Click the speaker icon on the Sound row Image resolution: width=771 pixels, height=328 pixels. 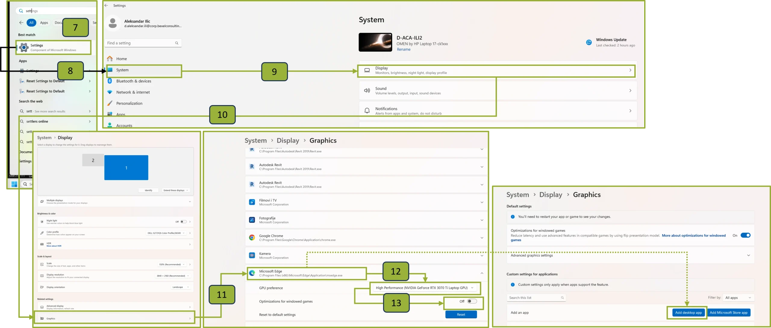pos(367,91)
